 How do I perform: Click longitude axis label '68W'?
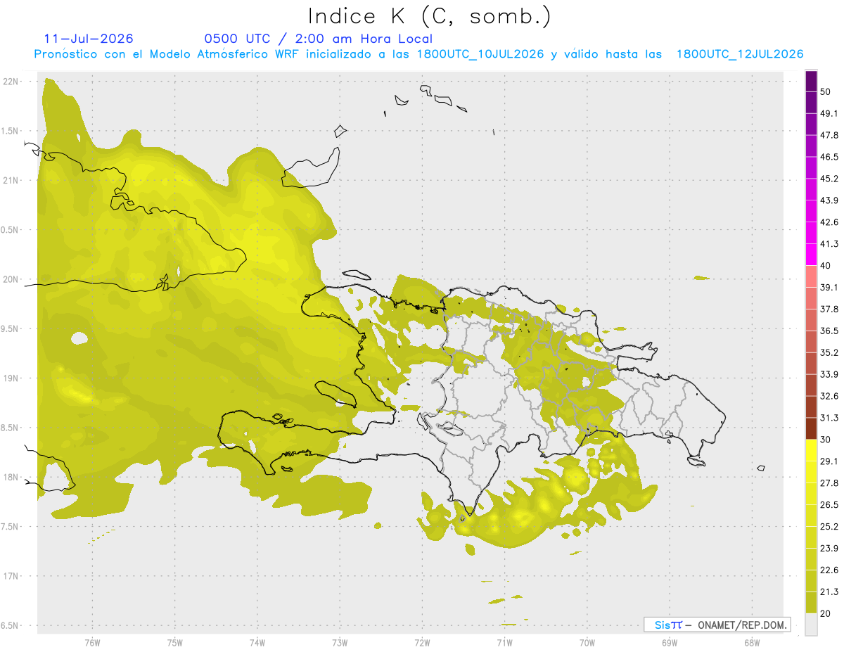click(752, 641)
